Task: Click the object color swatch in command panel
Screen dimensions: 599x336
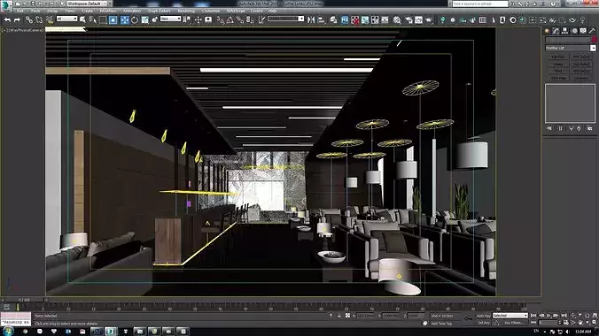Action: pyautogui.click(x=594, y=40)
